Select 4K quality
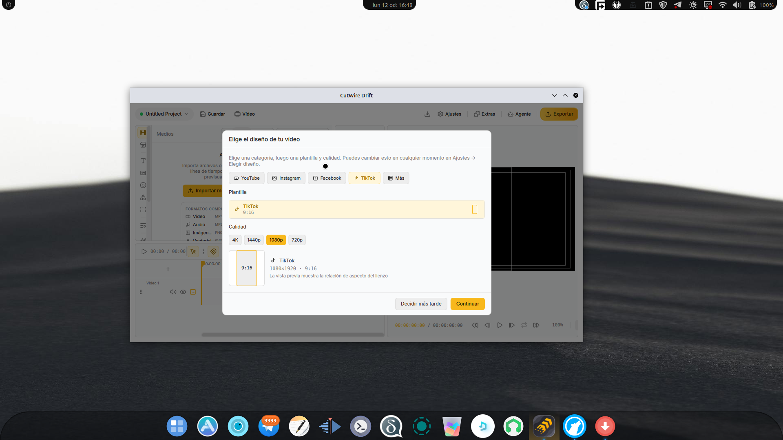Image resolution: width=783 pixels, height=440 pixels. pyautogui.click(x=235, y=240)
